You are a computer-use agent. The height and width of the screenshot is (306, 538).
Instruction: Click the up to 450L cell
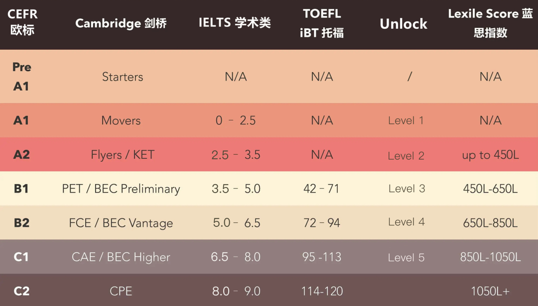click(x=490, y=155)
